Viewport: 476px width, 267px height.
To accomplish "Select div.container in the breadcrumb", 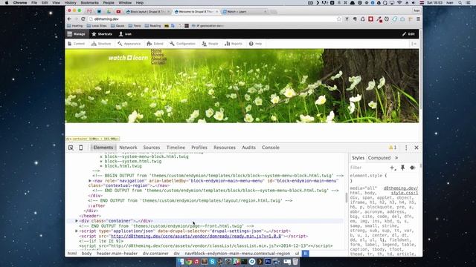I will tap(155, 254).
